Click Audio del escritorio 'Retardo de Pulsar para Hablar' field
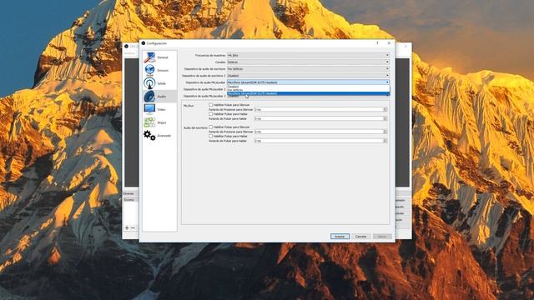Viewport: 534px width, 300px height. tap(320, 141)
